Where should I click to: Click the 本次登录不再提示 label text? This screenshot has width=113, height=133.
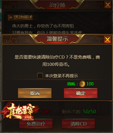click(61, 76)
